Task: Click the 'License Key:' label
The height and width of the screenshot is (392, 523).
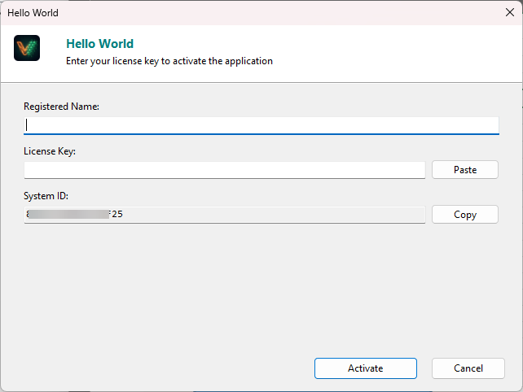Action: [50, 151]
